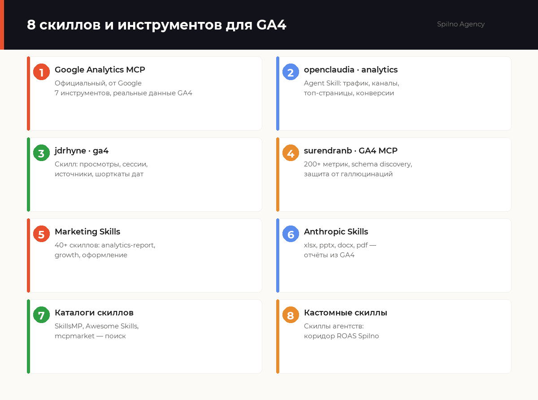Click the blue number 2 badge

point(291,72)
